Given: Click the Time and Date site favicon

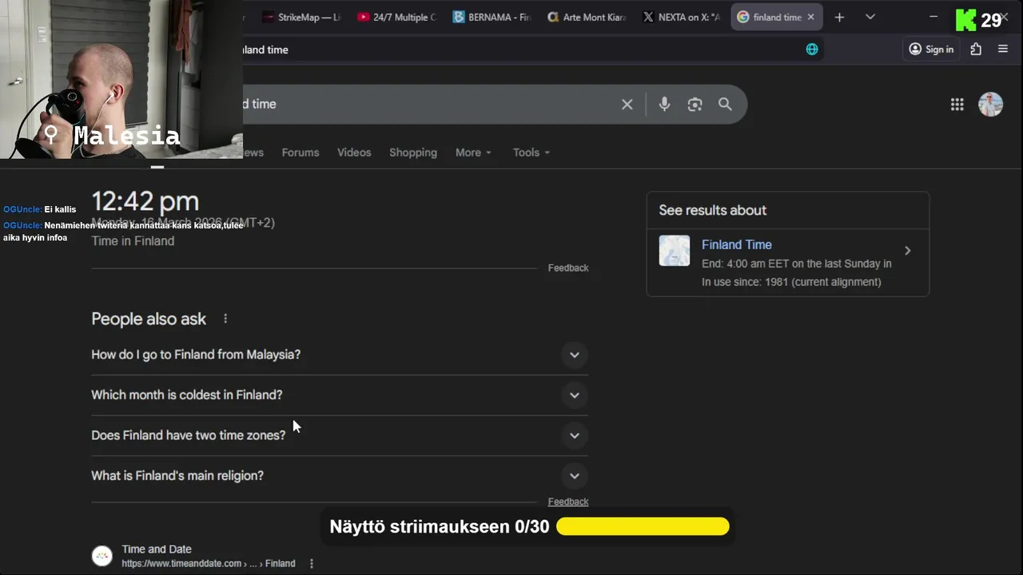Looking at the screenshot, I should point(102,556).
